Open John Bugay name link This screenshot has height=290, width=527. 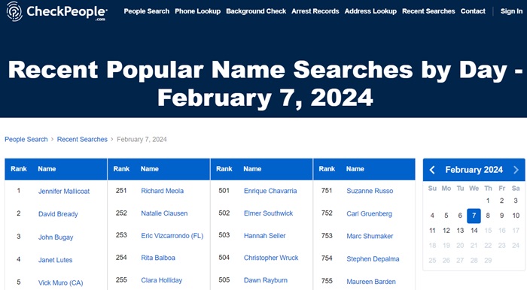(56, 237)
